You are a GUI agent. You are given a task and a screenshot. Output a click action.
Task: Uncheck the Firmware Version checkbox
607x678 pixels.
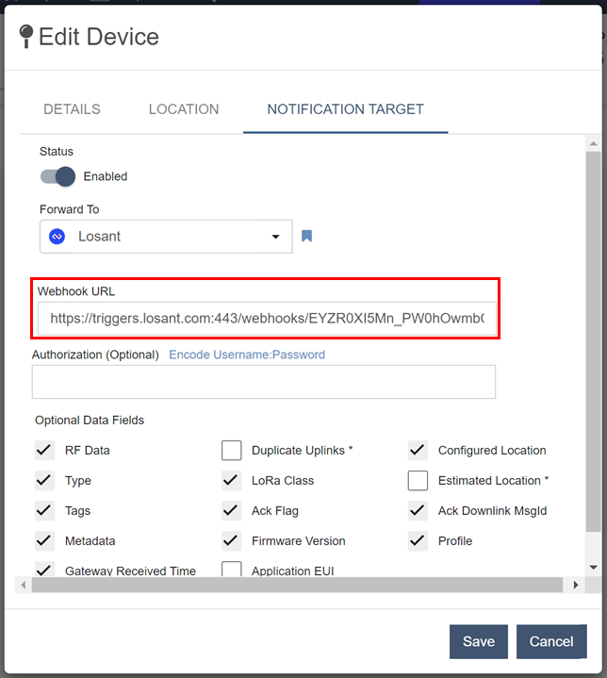point(231,541)
